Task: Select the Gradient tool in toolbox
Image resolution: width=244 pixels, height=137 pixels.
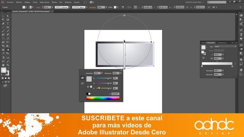Action: click(x=8, y=50)
